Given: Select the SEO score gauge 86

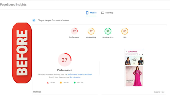Looking at the screenshot, I should (125, 31).
